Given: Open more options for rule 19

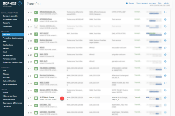Looking at the screenshot, I should coord(165,26).
